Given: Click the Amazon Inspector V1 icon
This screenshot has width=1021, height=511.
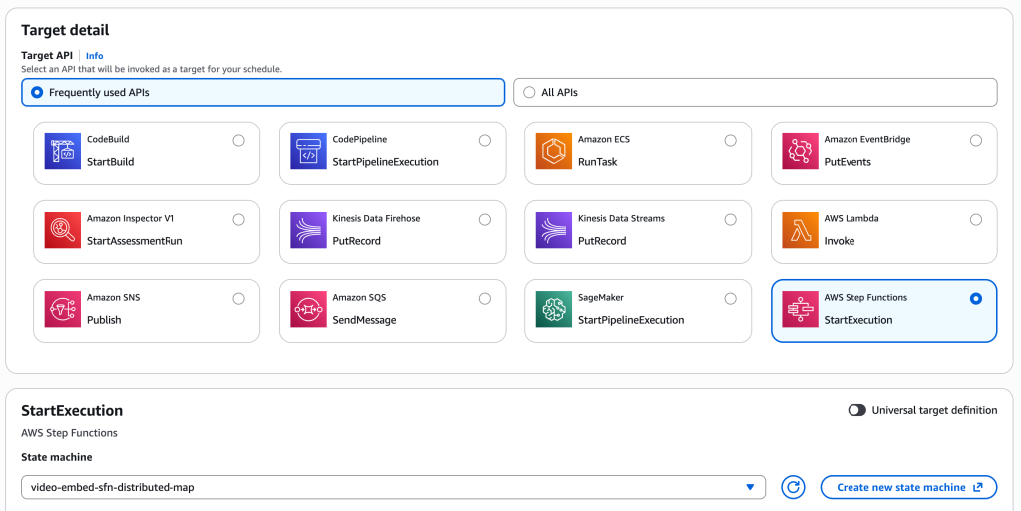Looking at the screenshot, I should click(62, 230).
